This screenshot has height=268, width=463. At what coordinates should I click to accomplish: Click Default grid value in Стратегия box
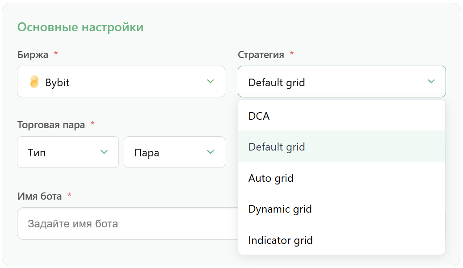pyautogui.click(x=277, y=82)
